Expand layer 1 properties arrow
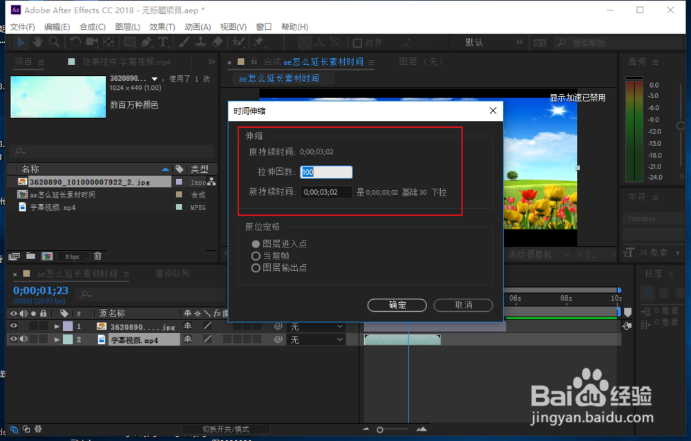This screenshot has height=441, width=691. (x=57, y=325)
